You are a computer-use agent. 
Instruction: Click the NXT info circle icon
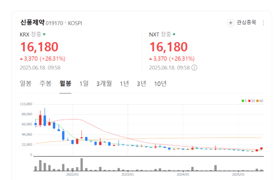coord(195,68)
